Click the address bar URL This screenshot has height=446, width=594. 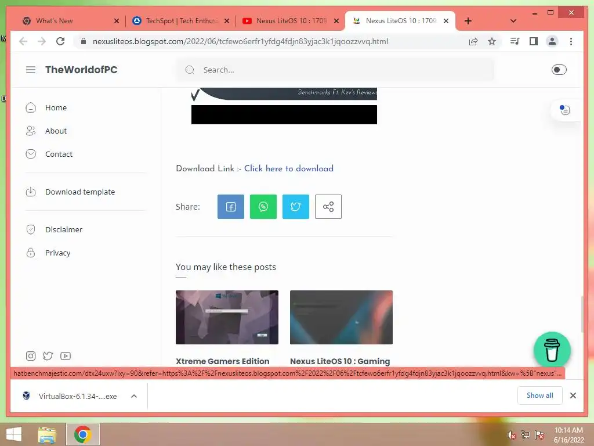(240, 41)
